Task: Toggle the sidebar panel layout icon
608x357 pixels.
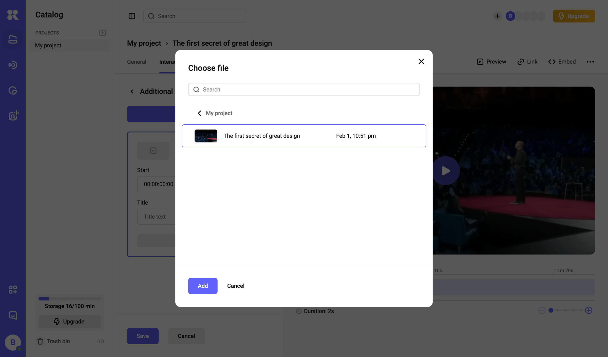Action: click(132, 16)
